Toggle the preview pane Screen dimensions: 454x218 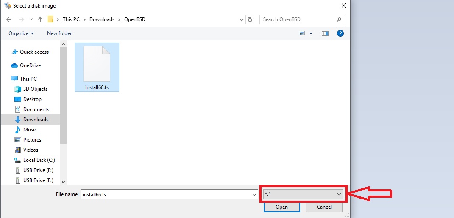325,33
